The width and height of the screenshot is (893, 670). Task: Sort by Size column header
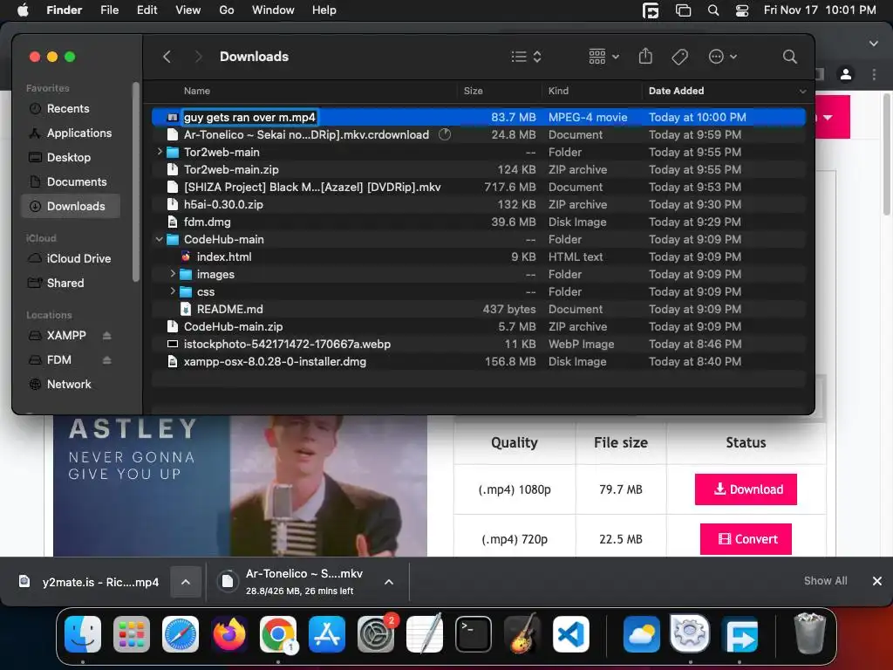click(473, 91)
